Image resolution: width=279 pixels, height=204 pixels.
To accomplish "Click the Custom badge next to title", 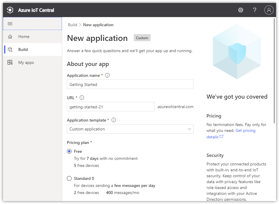I will tap(142, 38).
